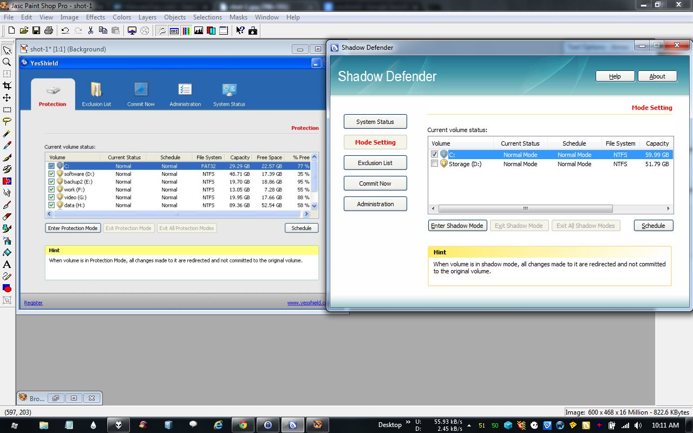Click the Open file folder icon

pyautogui.click(x=24, y=31)
